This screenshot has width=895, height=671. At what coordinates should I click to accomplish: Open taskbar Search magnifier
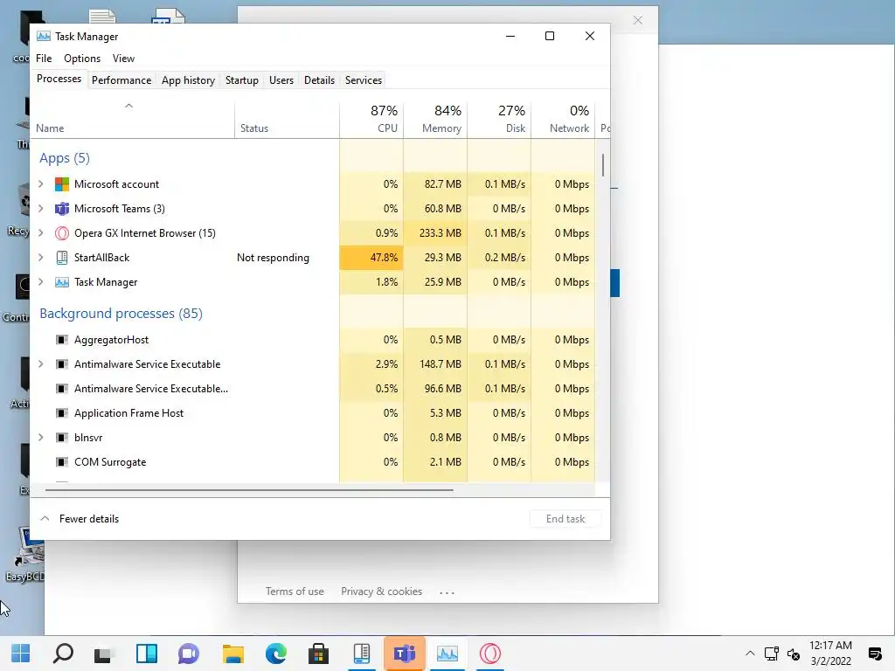63,654
